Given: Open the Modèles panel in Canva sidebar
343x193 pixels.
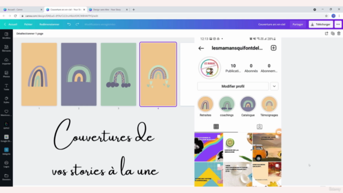Looking at the screenshot, I should click(6, 35).
